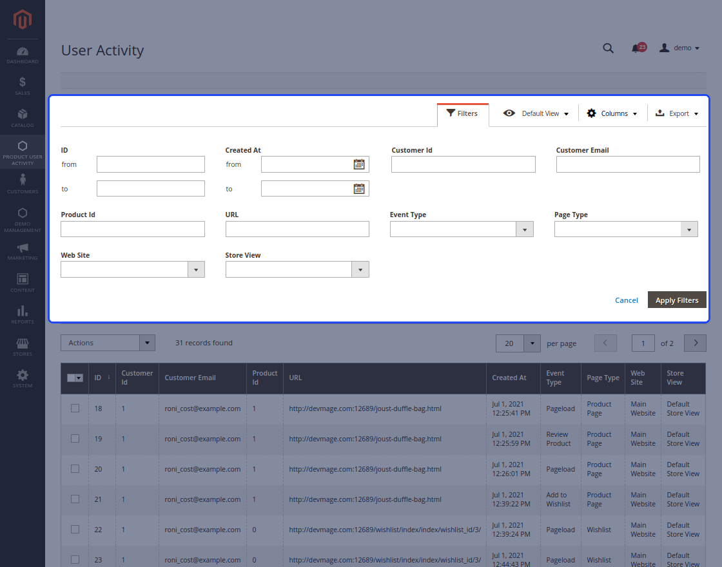Open notifications bell with 23 alerts
722x567 pixels.
(x=639, y=48)
